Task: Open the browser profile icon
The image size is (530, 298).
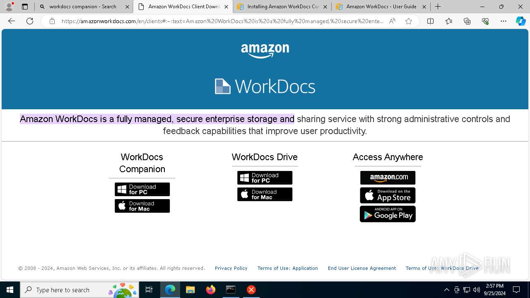Action: 9,7
